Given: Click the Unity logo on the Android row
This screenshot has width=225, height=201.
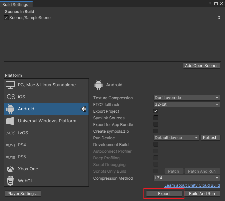Looking at the screenshot, I should (83, 109).
